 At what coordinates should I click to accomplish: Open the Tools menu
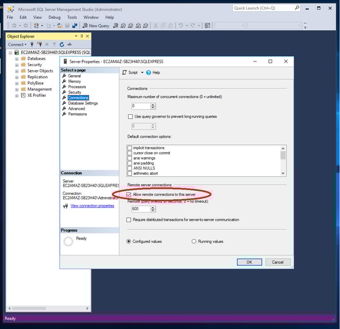coord(72,17)
